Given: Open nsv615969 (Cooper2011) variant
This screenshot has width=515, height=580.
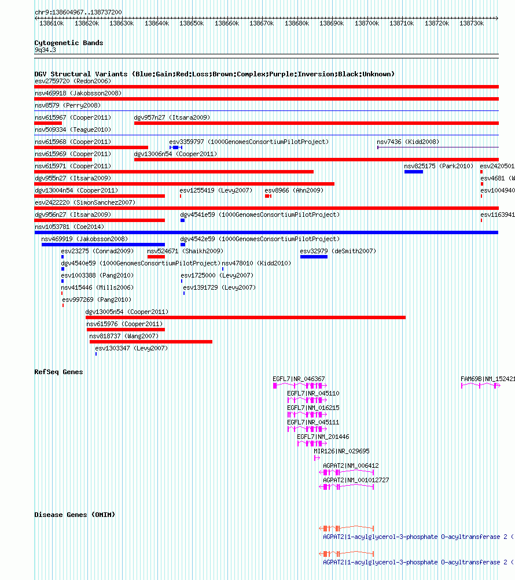Looking at the screenshot, I should pyautogui.click(x=72, y=154).
